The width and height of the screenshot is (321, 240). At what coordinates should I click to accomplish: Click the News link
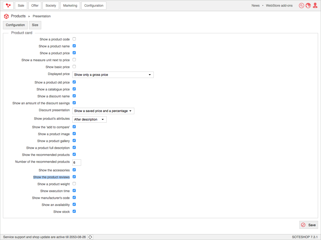(256, 6)
